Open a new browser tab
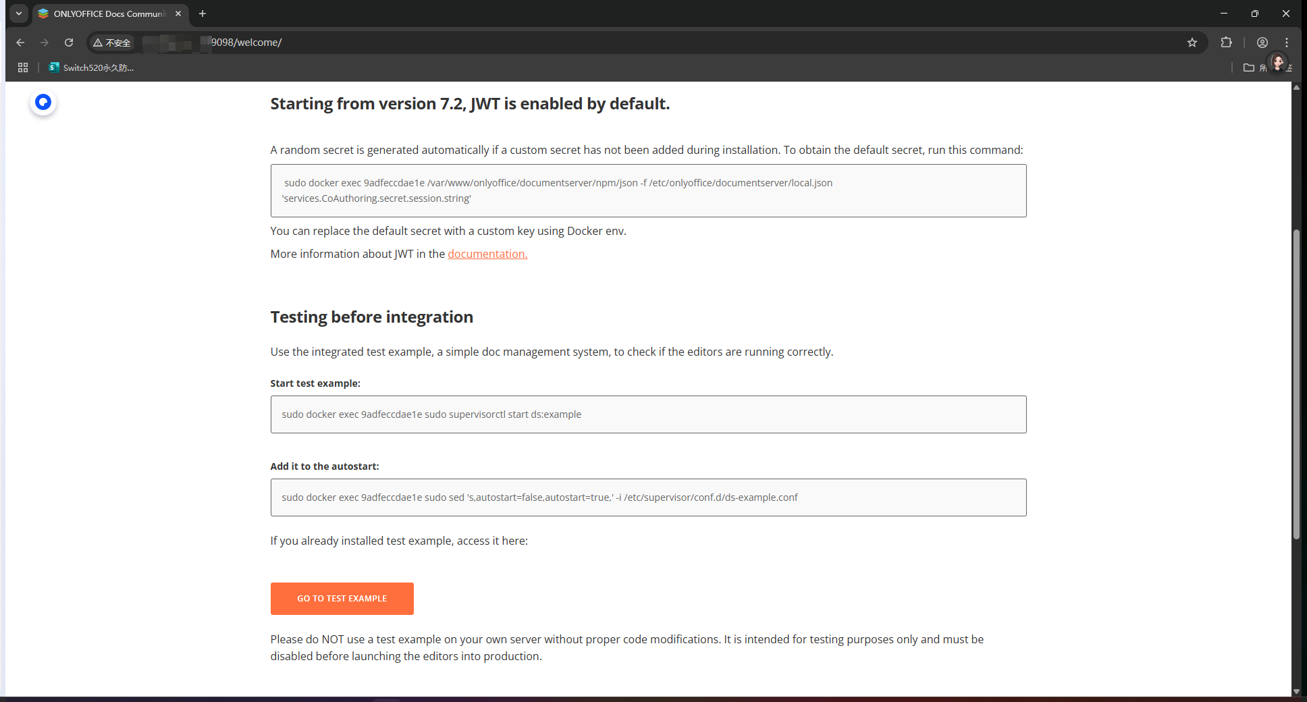The width and height of the screenshot is (1307, 702). [203, 13]
